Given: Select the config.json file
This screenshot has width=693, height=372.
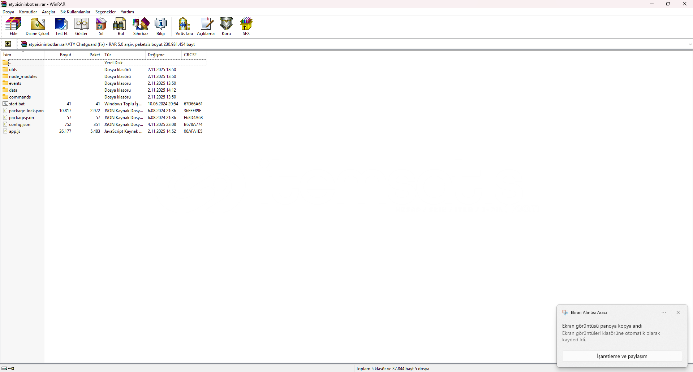Looking at the screenshot, I should 20,124.
